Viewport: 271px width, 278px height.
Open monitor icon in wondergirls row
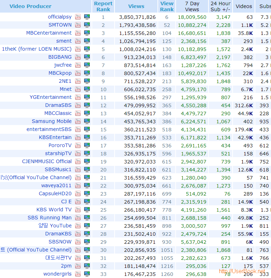coord(87,274)
